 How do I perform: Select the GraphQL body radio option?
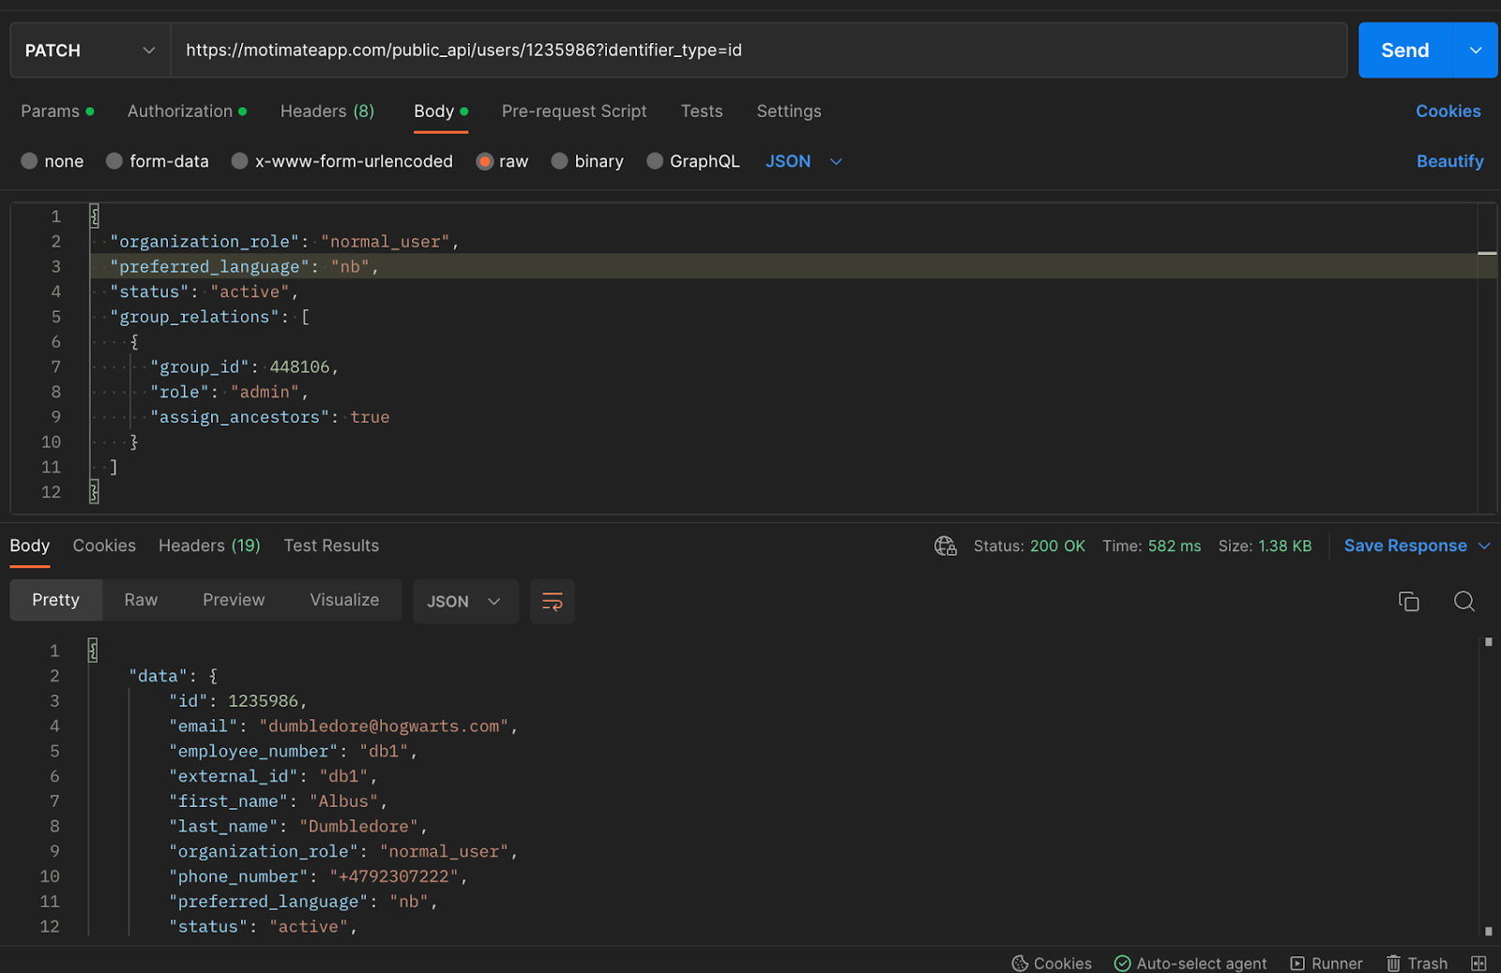(x=656, y=161)
